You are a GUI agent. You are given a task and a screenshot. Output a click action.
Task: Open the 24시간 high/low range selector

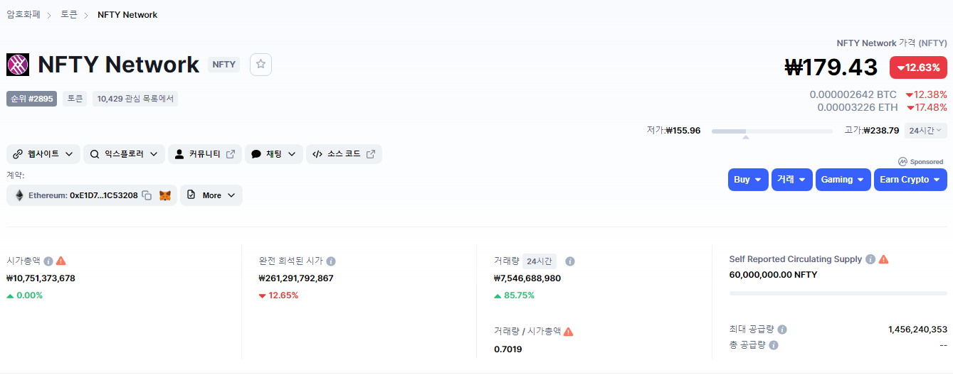tap(925, 130)
